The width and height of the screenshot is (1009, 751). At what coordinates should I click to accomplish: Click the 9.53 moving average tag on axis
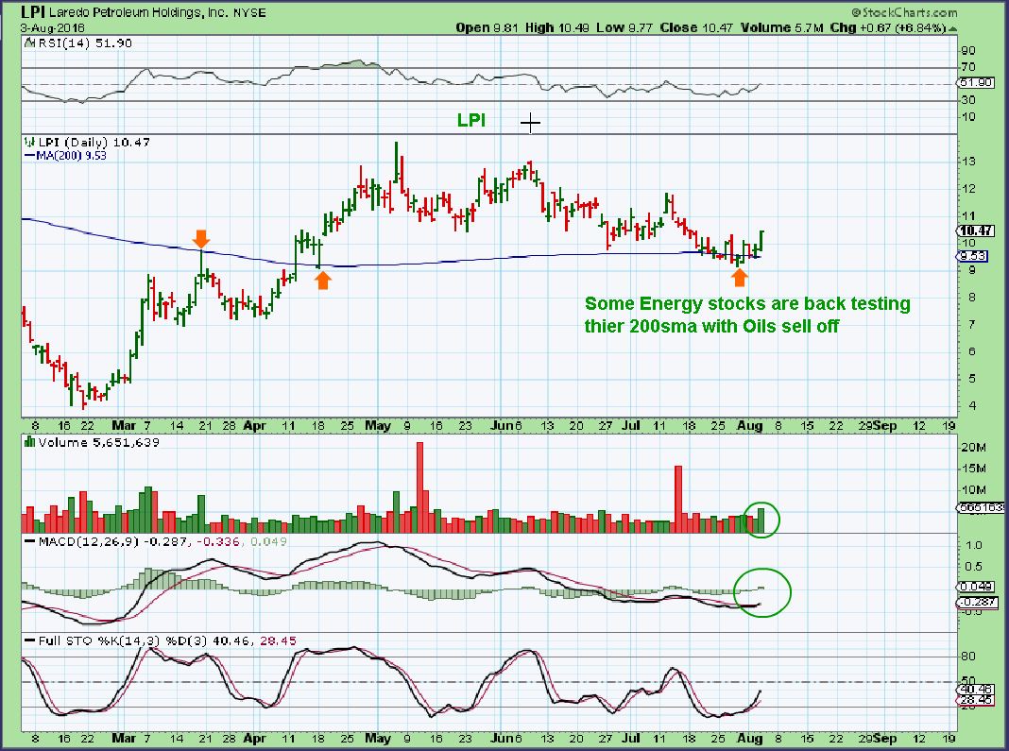(x=973, y=256)
